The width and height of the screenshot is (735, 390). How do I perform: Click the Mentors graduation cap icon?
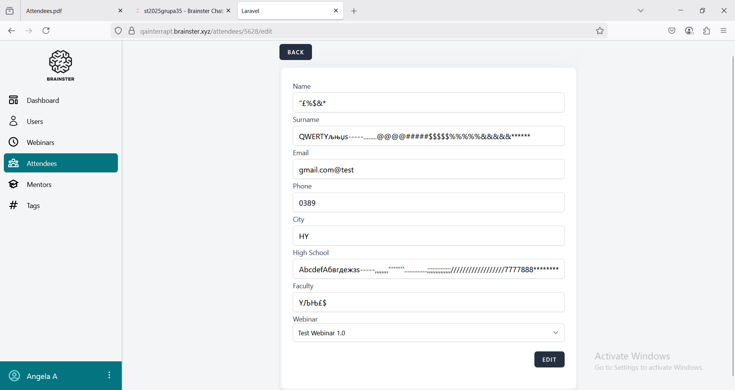click(13, 184)
